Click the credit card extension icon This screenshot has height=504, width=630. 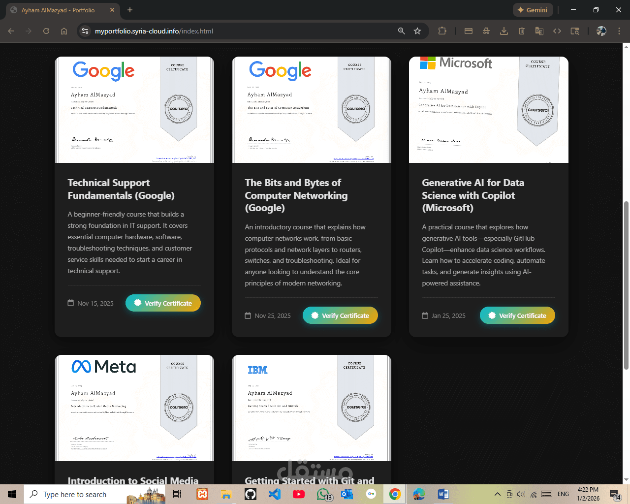tap(469, 31)
